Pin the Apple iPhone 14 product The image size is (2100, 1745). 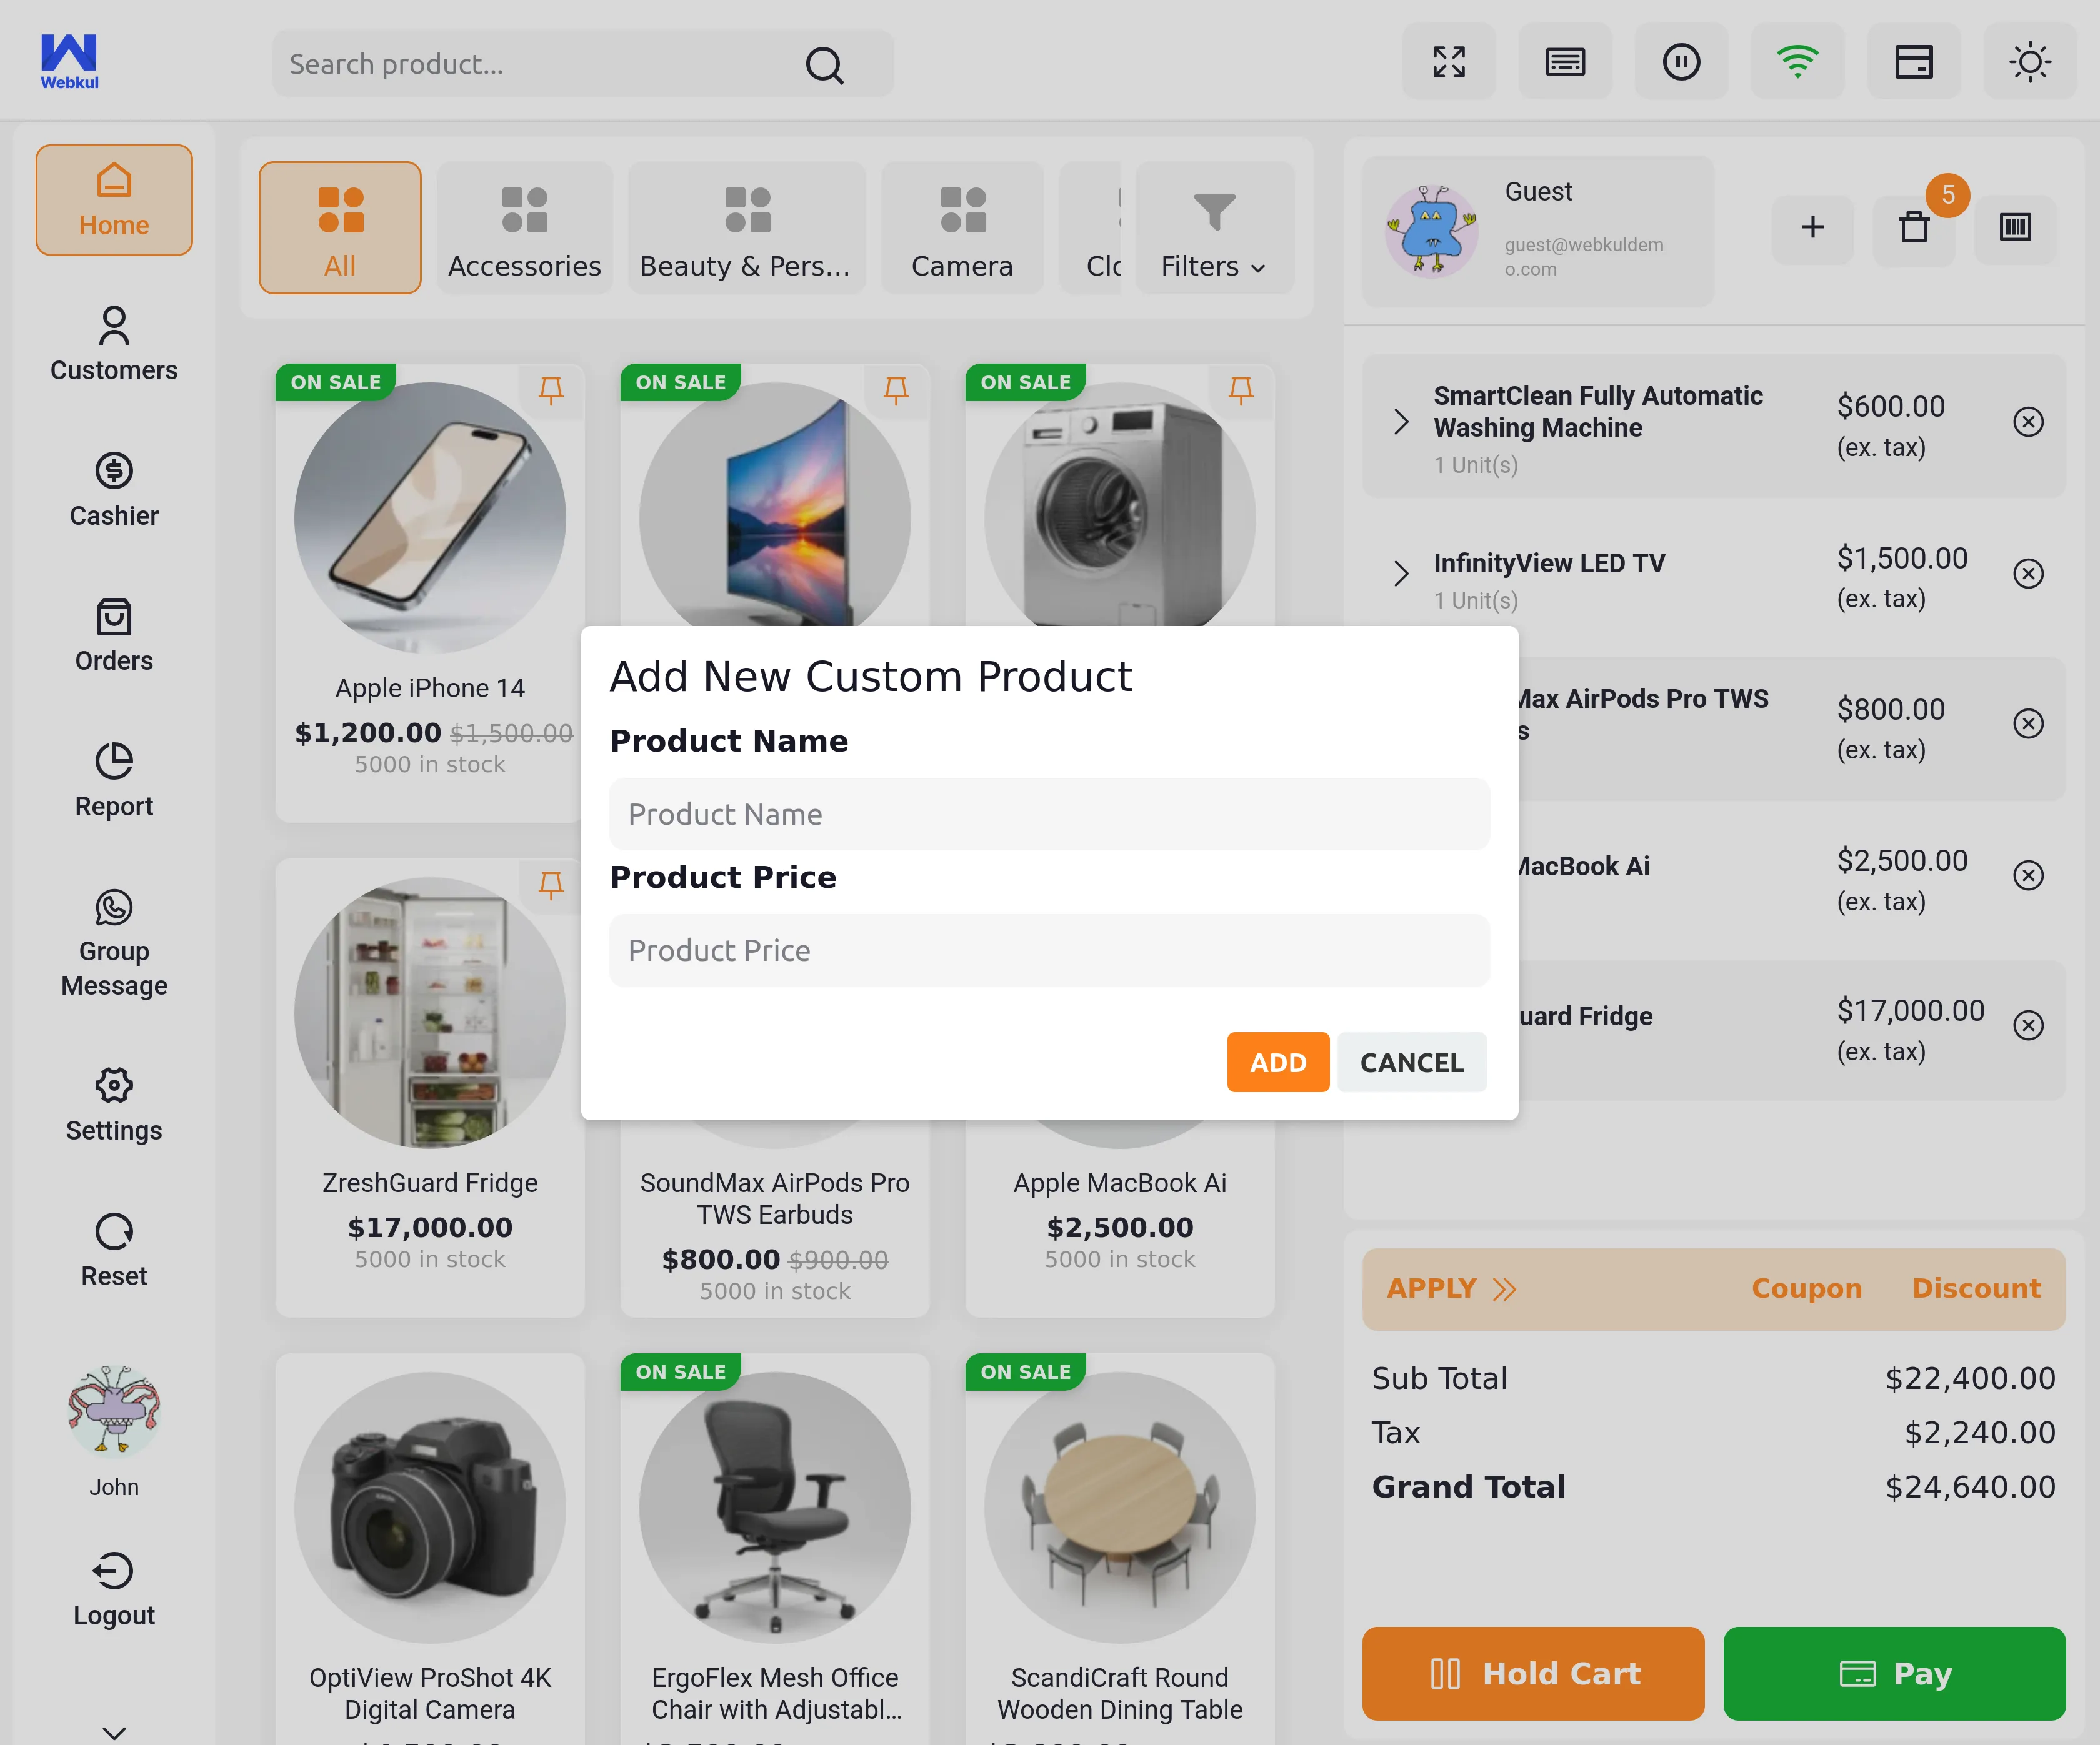coord(551,390)
